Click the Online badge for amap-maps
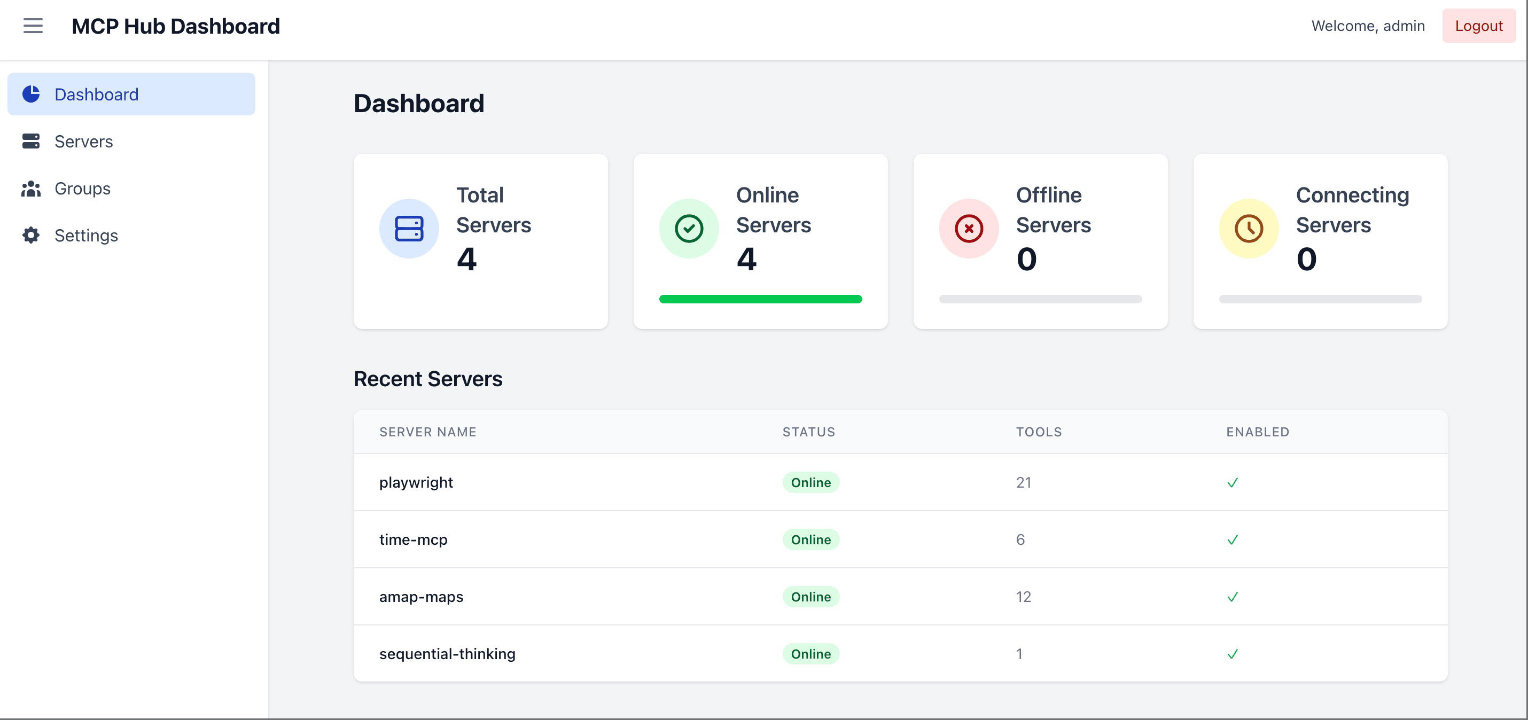The height and width of the screenshot is (720, 1528). [811, 597]
